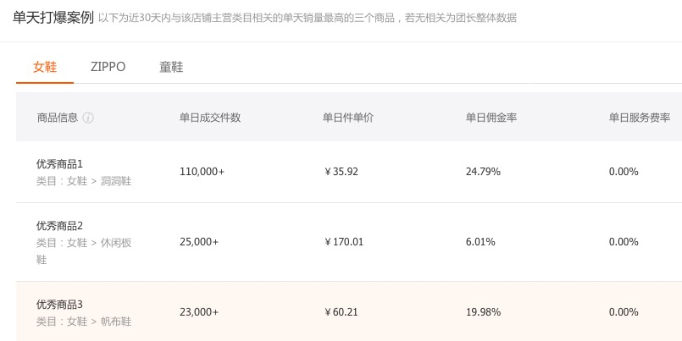The image size is (682, 341).
Task: Select the 优秀商品2 row title
Action: [x=59, y=226]
